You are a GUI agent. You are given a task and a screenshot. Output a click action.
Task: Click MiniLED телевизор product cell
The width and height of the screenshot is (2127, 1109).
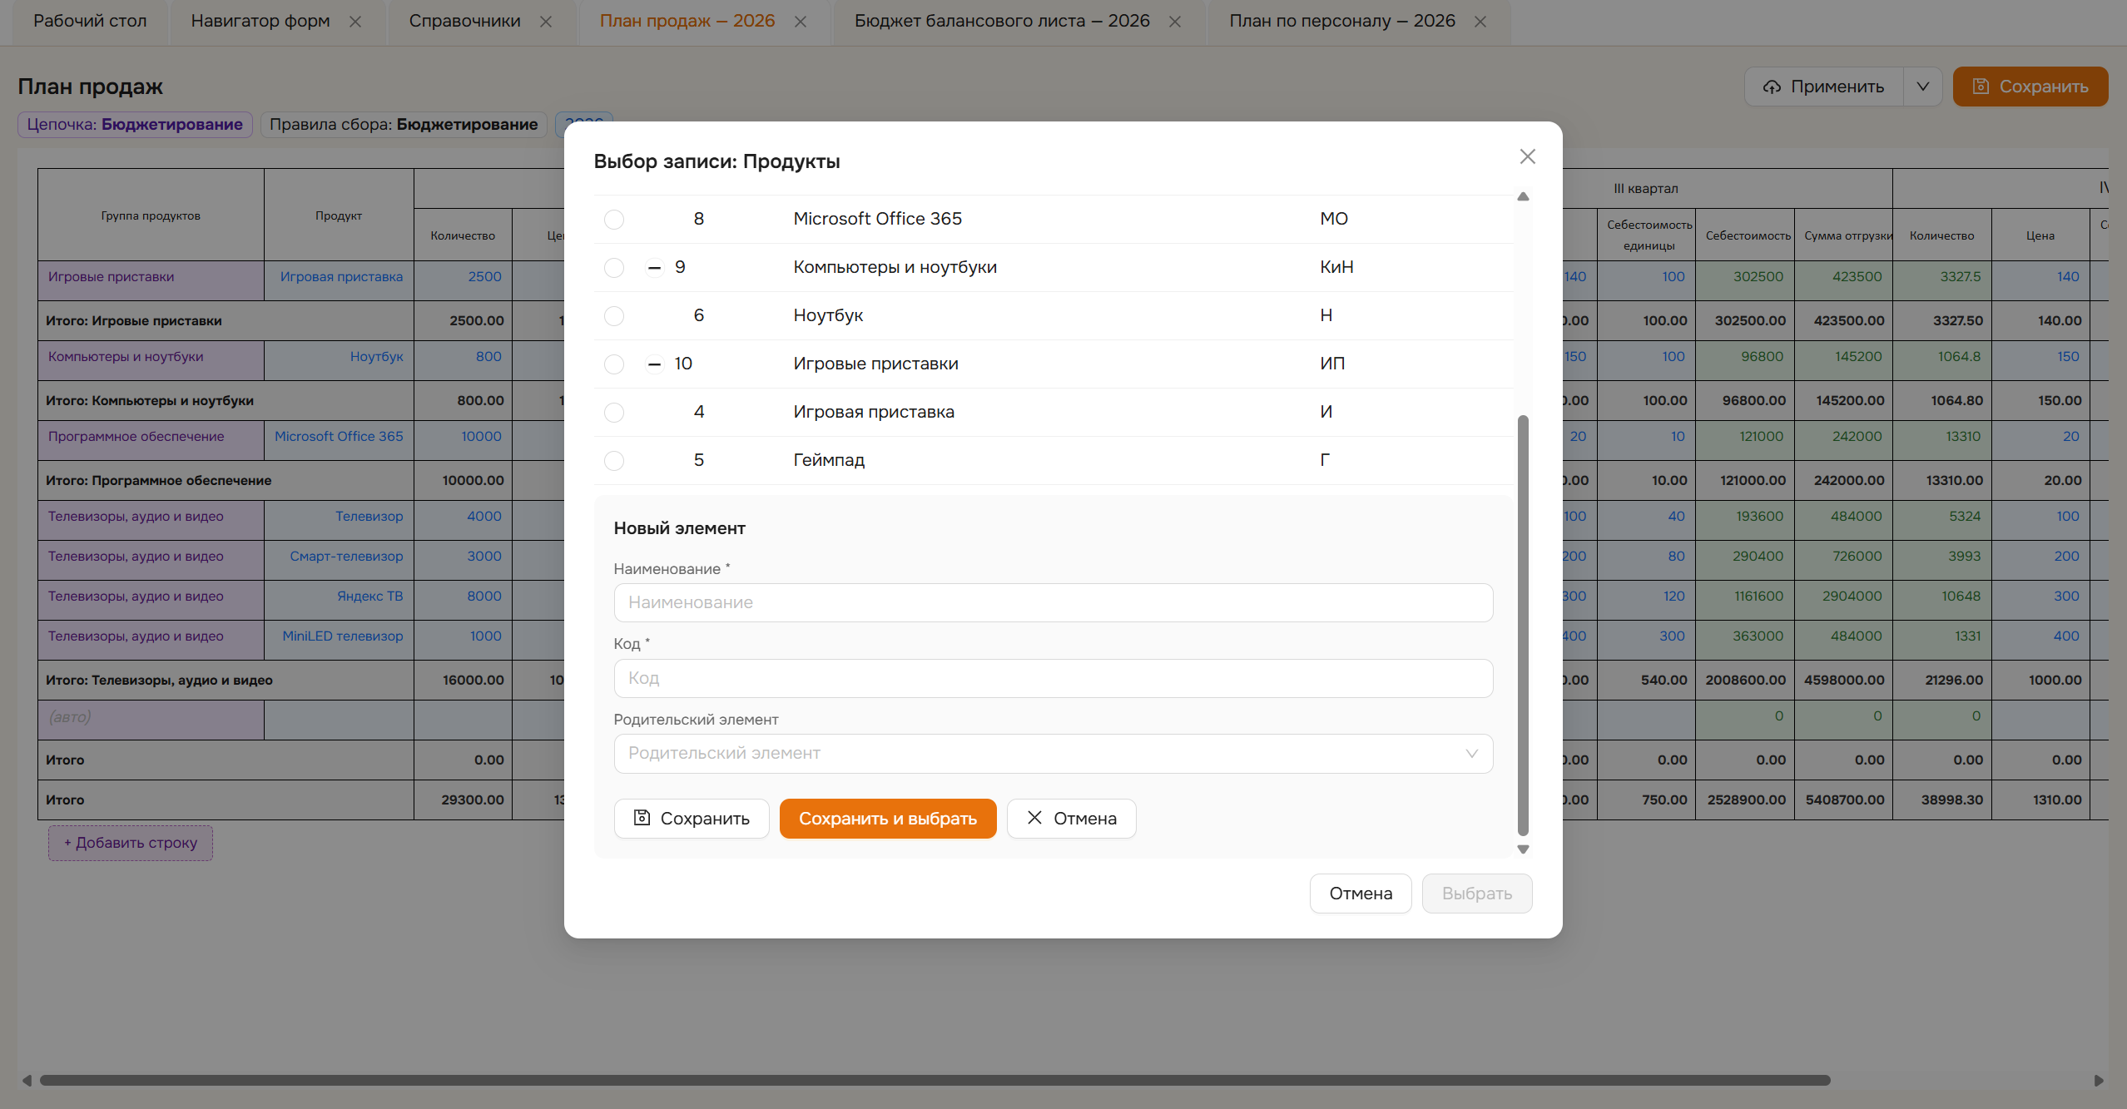(x=339, y=641)
